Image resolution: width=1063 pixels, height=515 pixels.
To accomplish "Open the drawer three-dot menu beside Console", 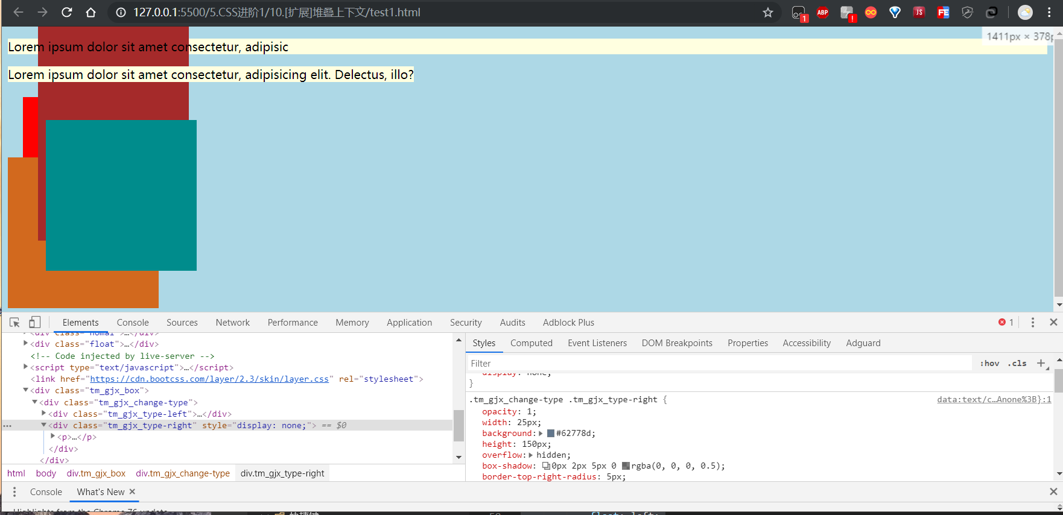I will (14, 492).
